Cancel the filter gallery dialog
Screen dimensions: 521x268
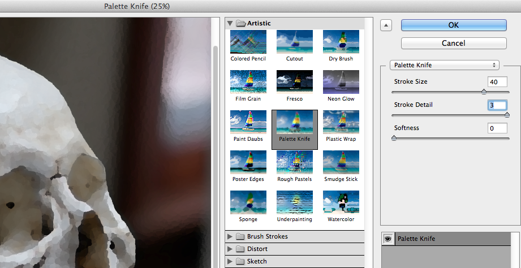pyautogui.click(x=454, y=43)
